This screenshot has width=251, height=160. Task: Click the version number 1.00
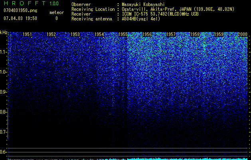click(x=54, y=3)
